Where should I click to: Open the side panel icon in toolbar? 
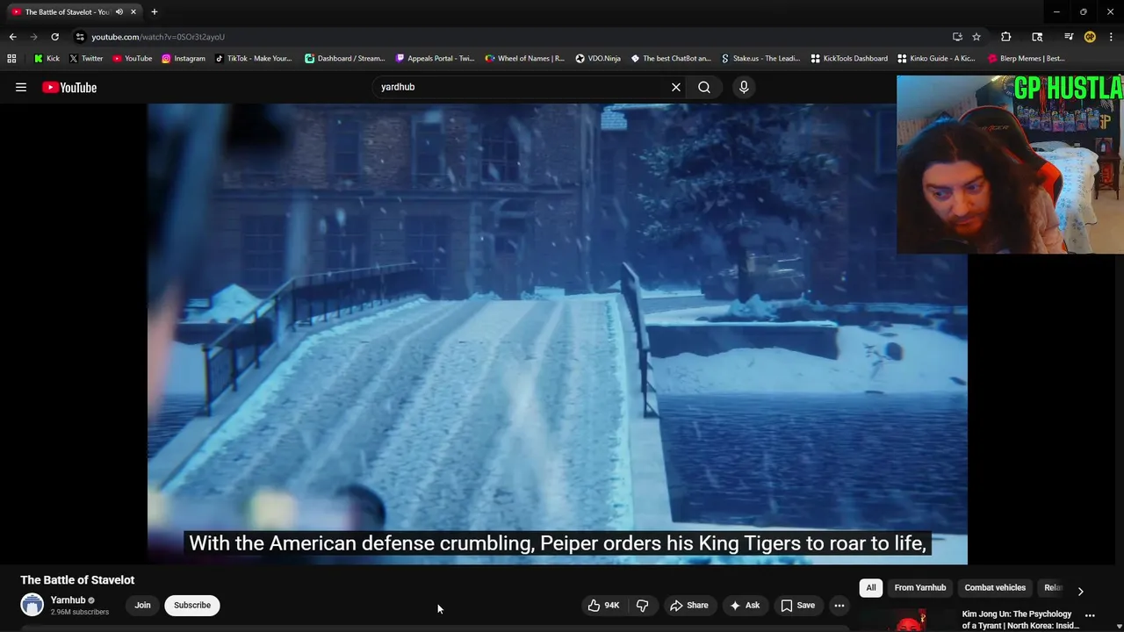(1037, 37)
